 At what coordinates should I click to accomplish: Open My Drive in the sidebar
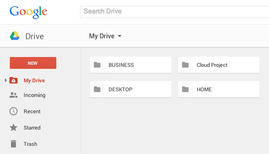[x=34, y=81]
